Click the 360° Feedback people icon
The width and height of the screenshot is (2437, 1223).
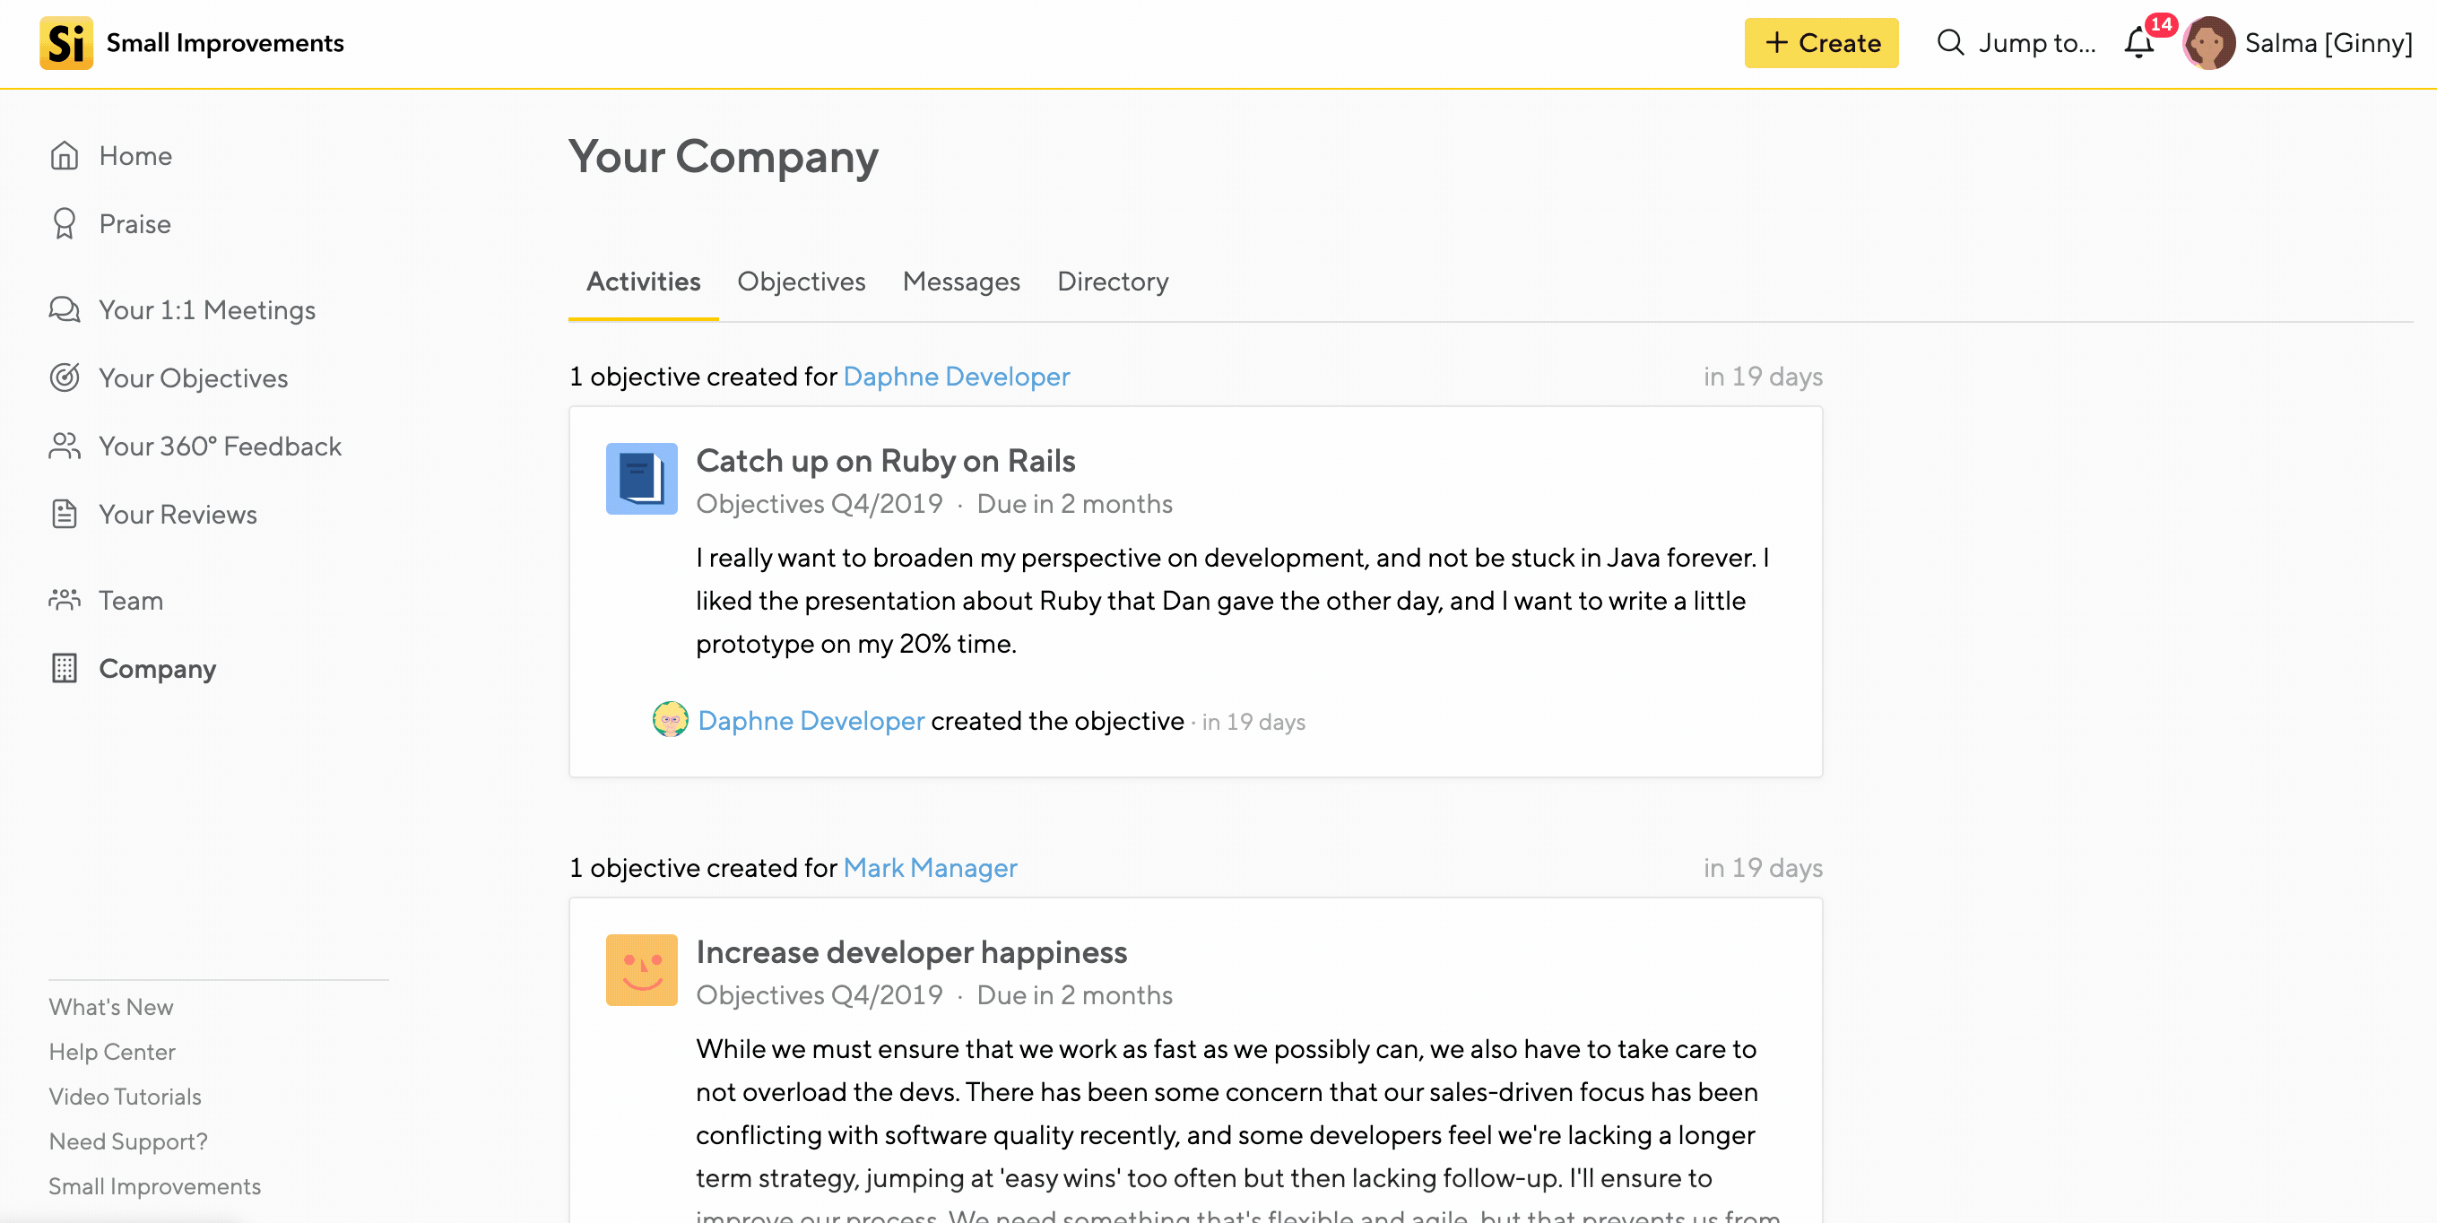tap(65, 447)
